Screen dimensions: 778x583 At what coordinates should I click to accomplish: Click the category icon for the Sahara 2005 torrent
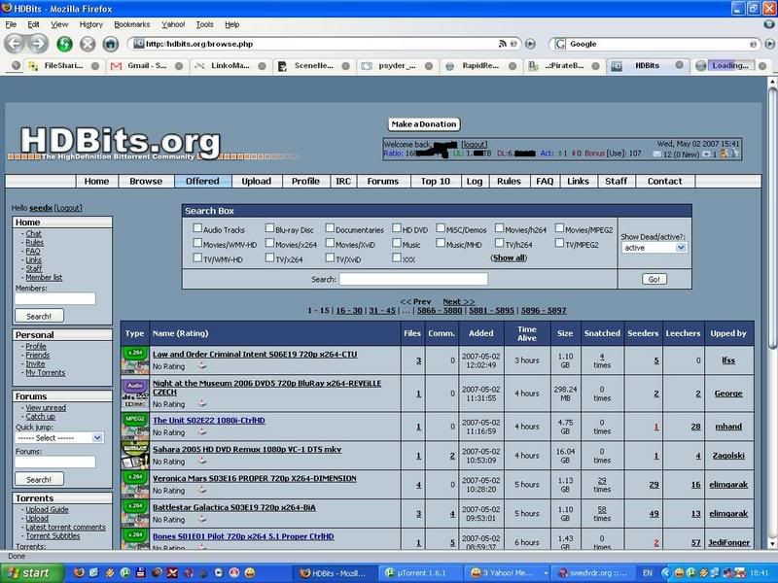coord(135,456)
